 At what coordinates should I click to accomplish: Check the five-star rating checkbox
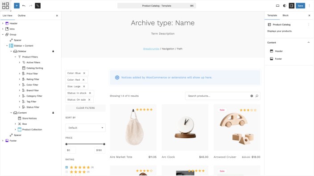tap(67, 167)
